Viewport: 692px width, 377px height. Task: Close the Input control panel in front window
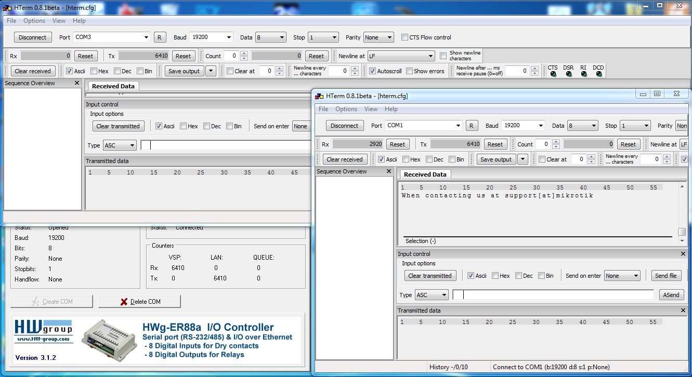683,254
